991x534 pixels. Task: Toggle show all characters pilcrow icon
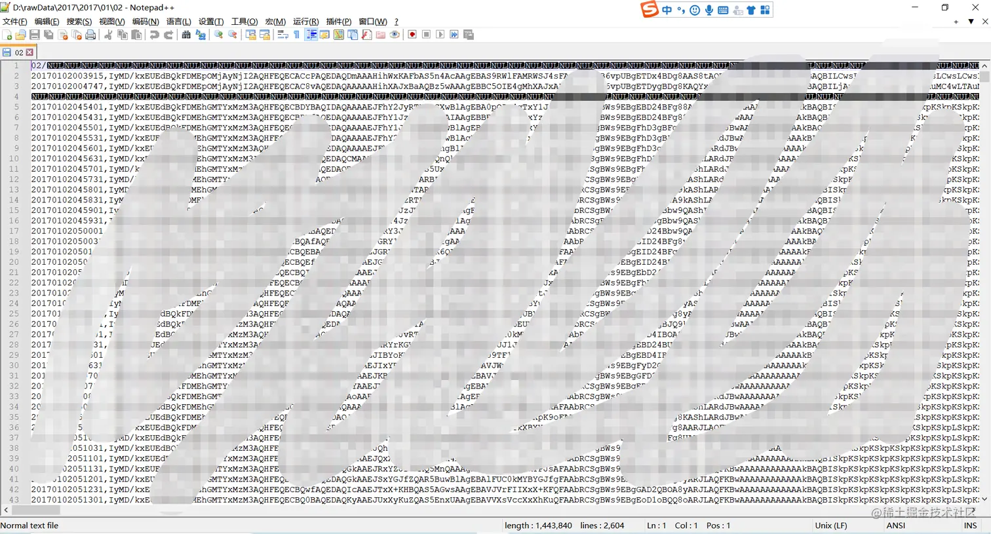coord(296,35)
